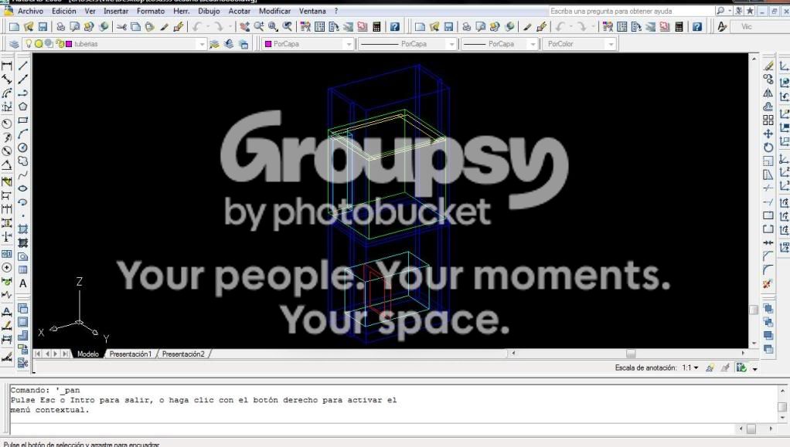Select the Angular dimension tool
Screen dimensions: 790x447
click(7, 164)
